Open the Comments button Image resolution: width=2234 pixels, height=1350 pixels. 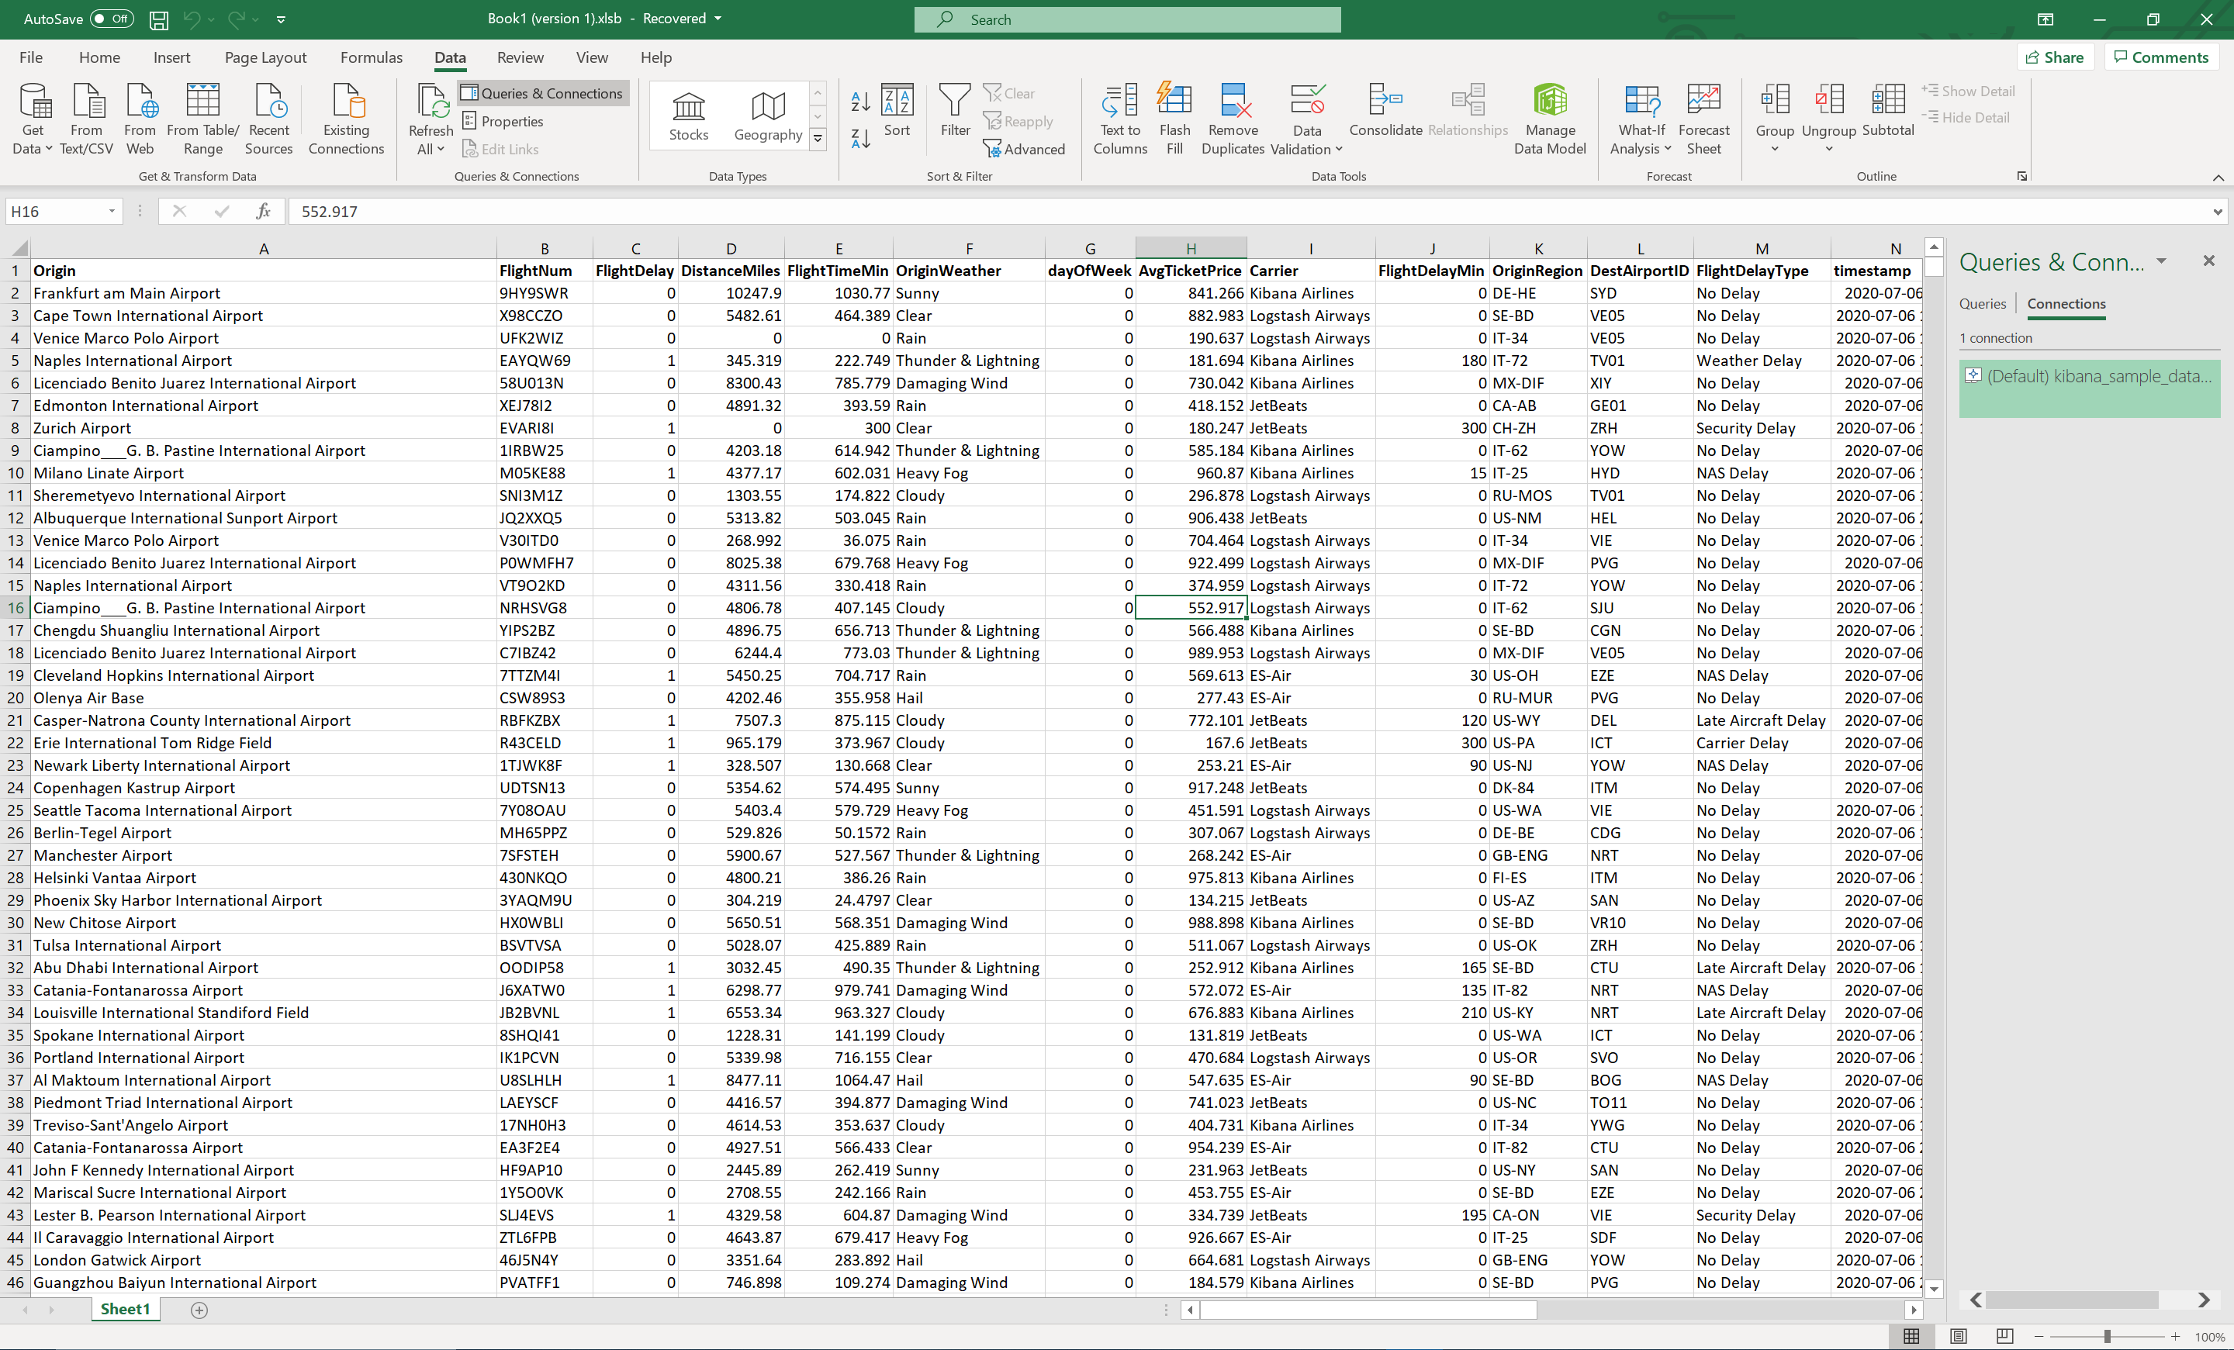tap(2160, 57)
